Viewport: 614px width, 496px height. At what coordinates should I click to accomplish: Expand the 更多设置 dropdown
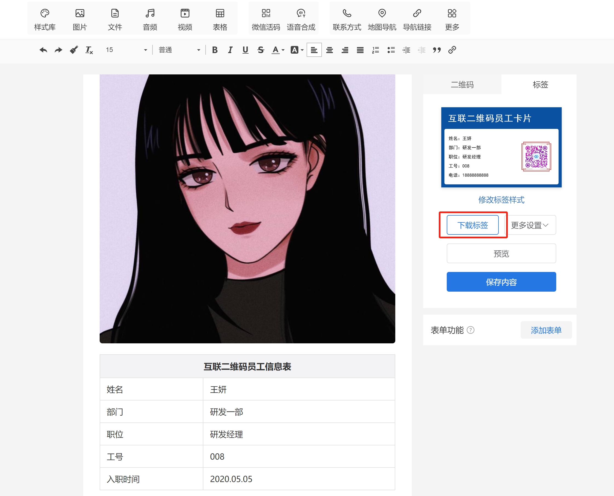531,225
